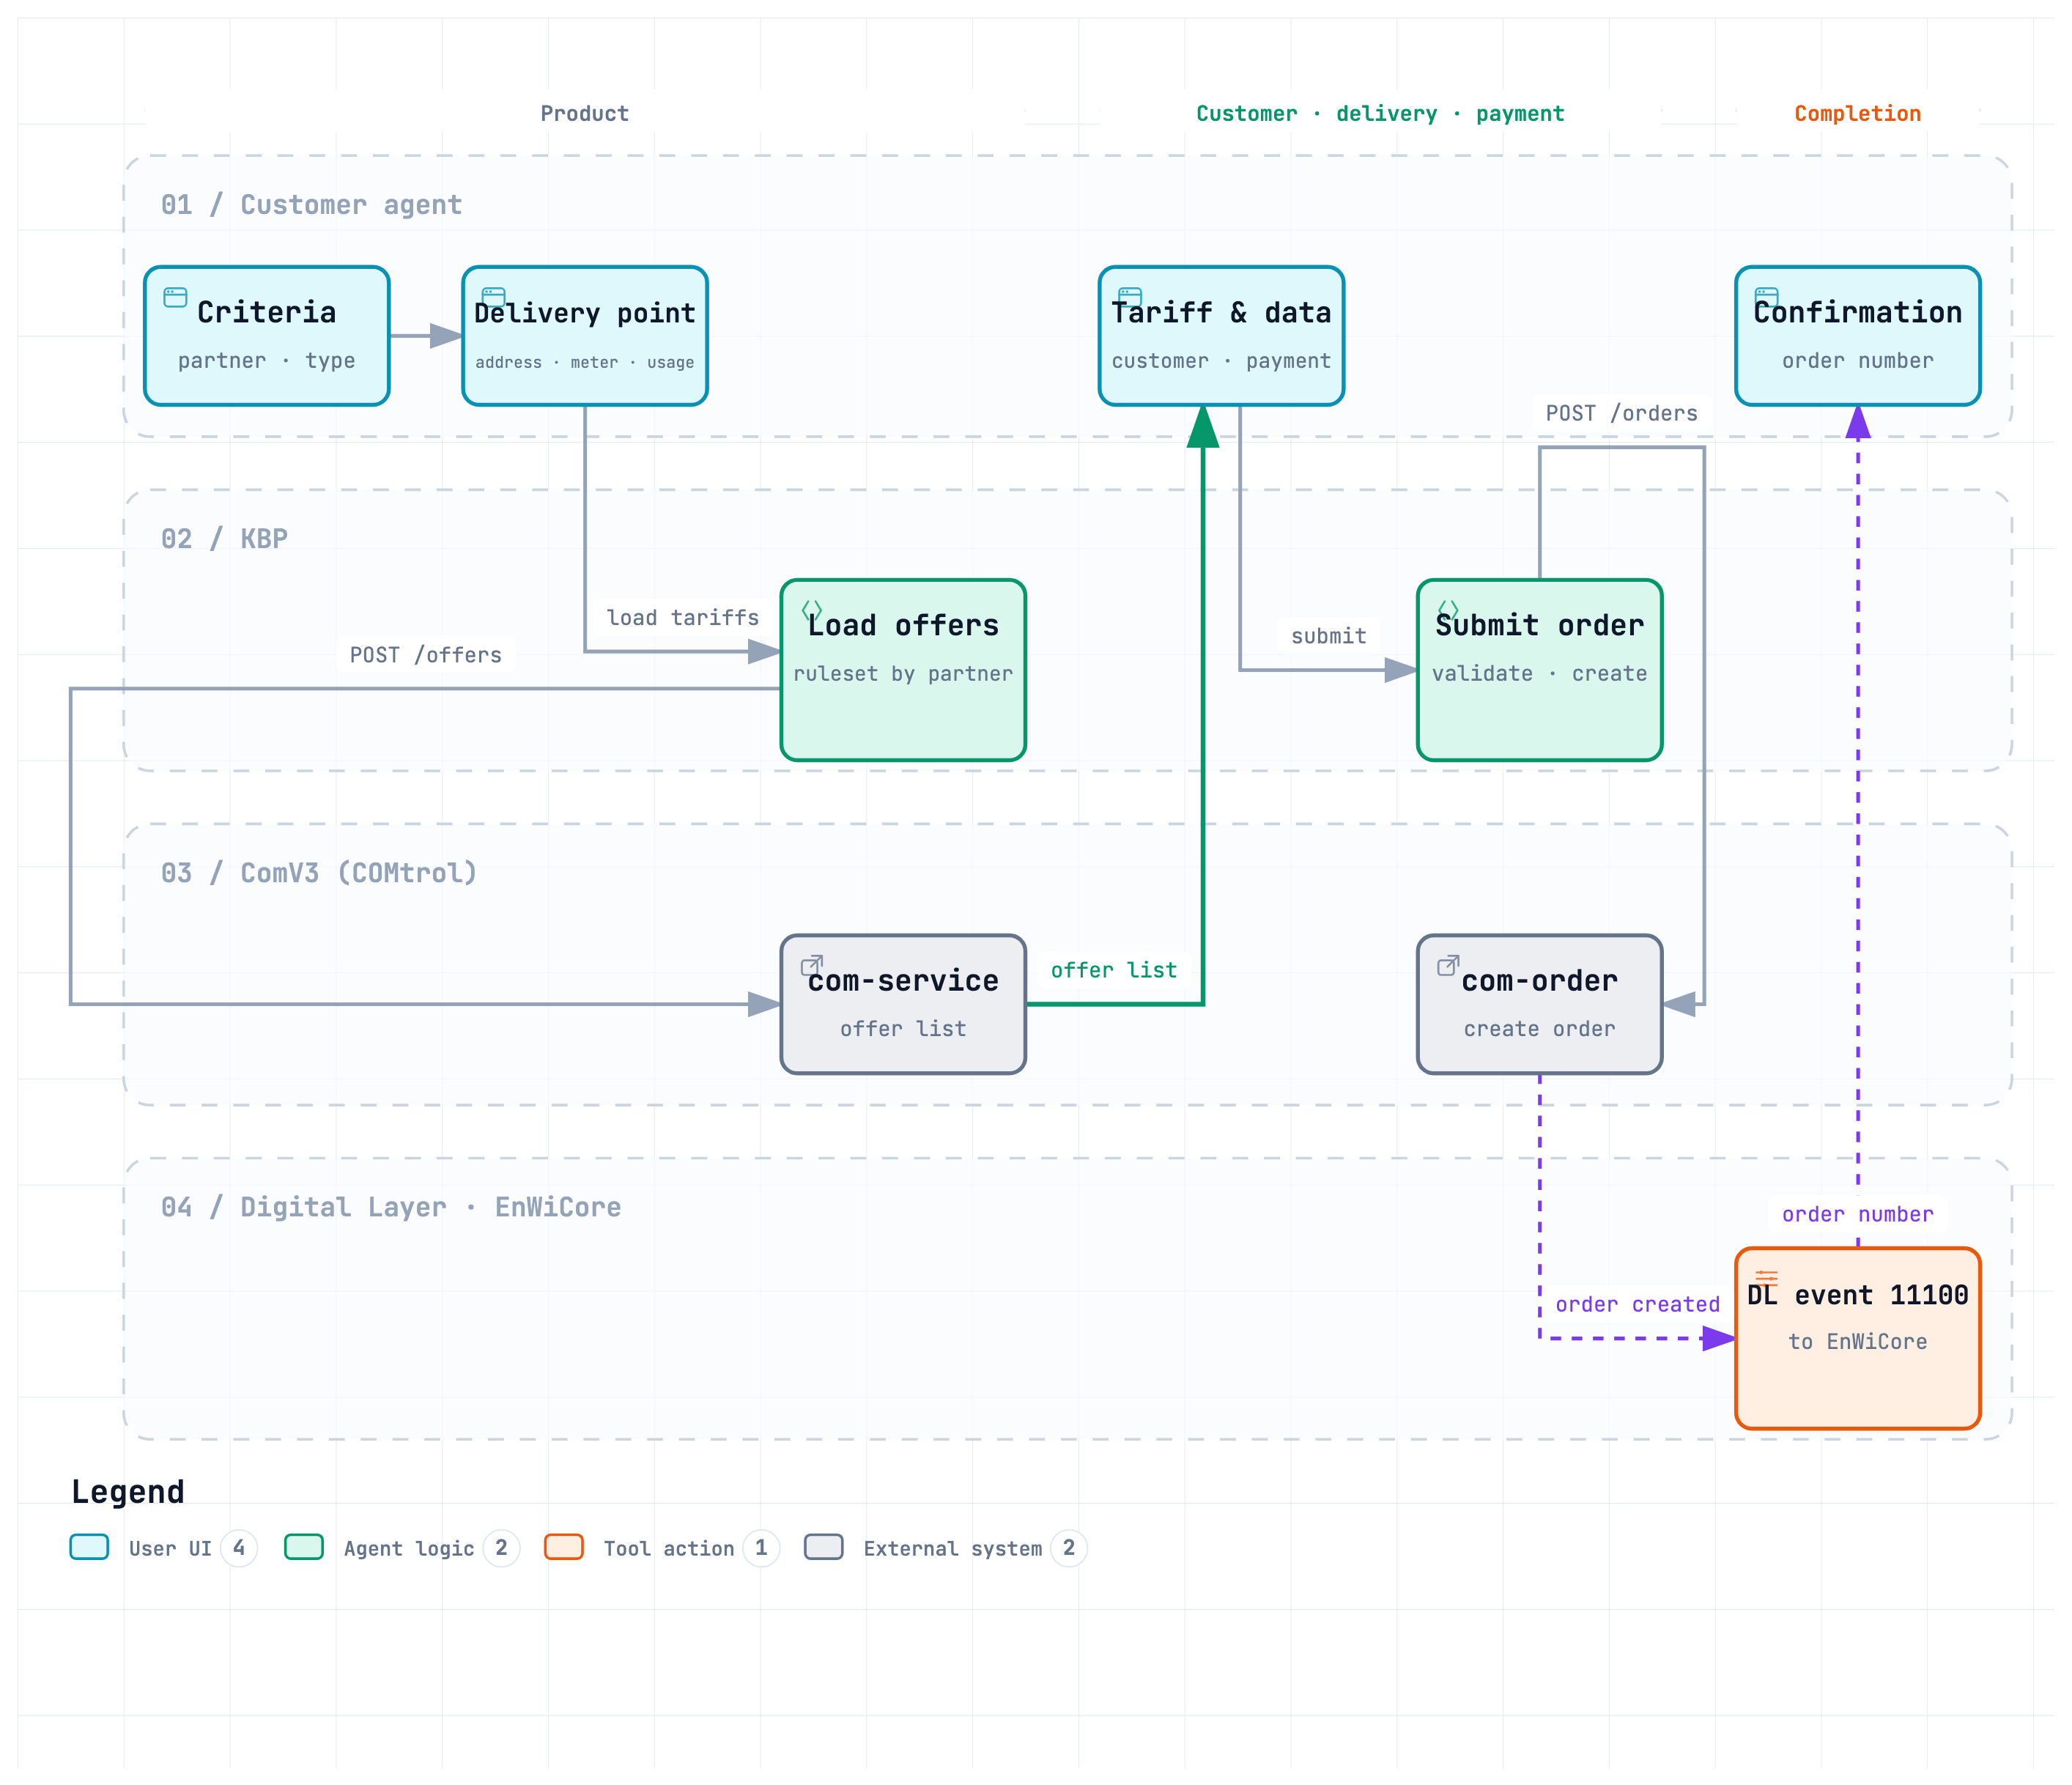
Task: Click the code brackets icon on Submit order
Action: pyautogui.click(x=1448, y=610)
